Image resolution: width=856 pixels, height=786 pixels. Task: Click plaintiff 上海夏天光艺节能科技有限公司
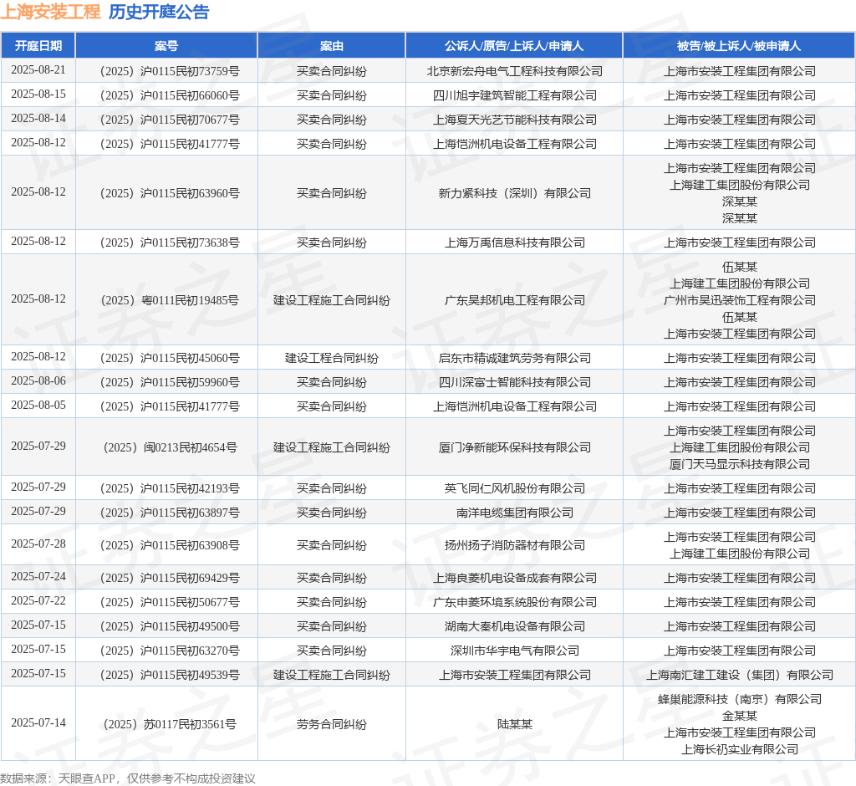514,120
